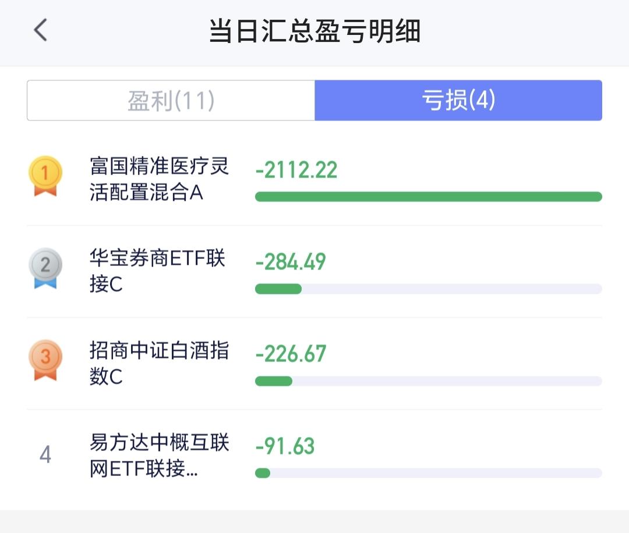629x533 pixels.
Task: Click the progress bar under -91.63
Action: tap(428, 473)
